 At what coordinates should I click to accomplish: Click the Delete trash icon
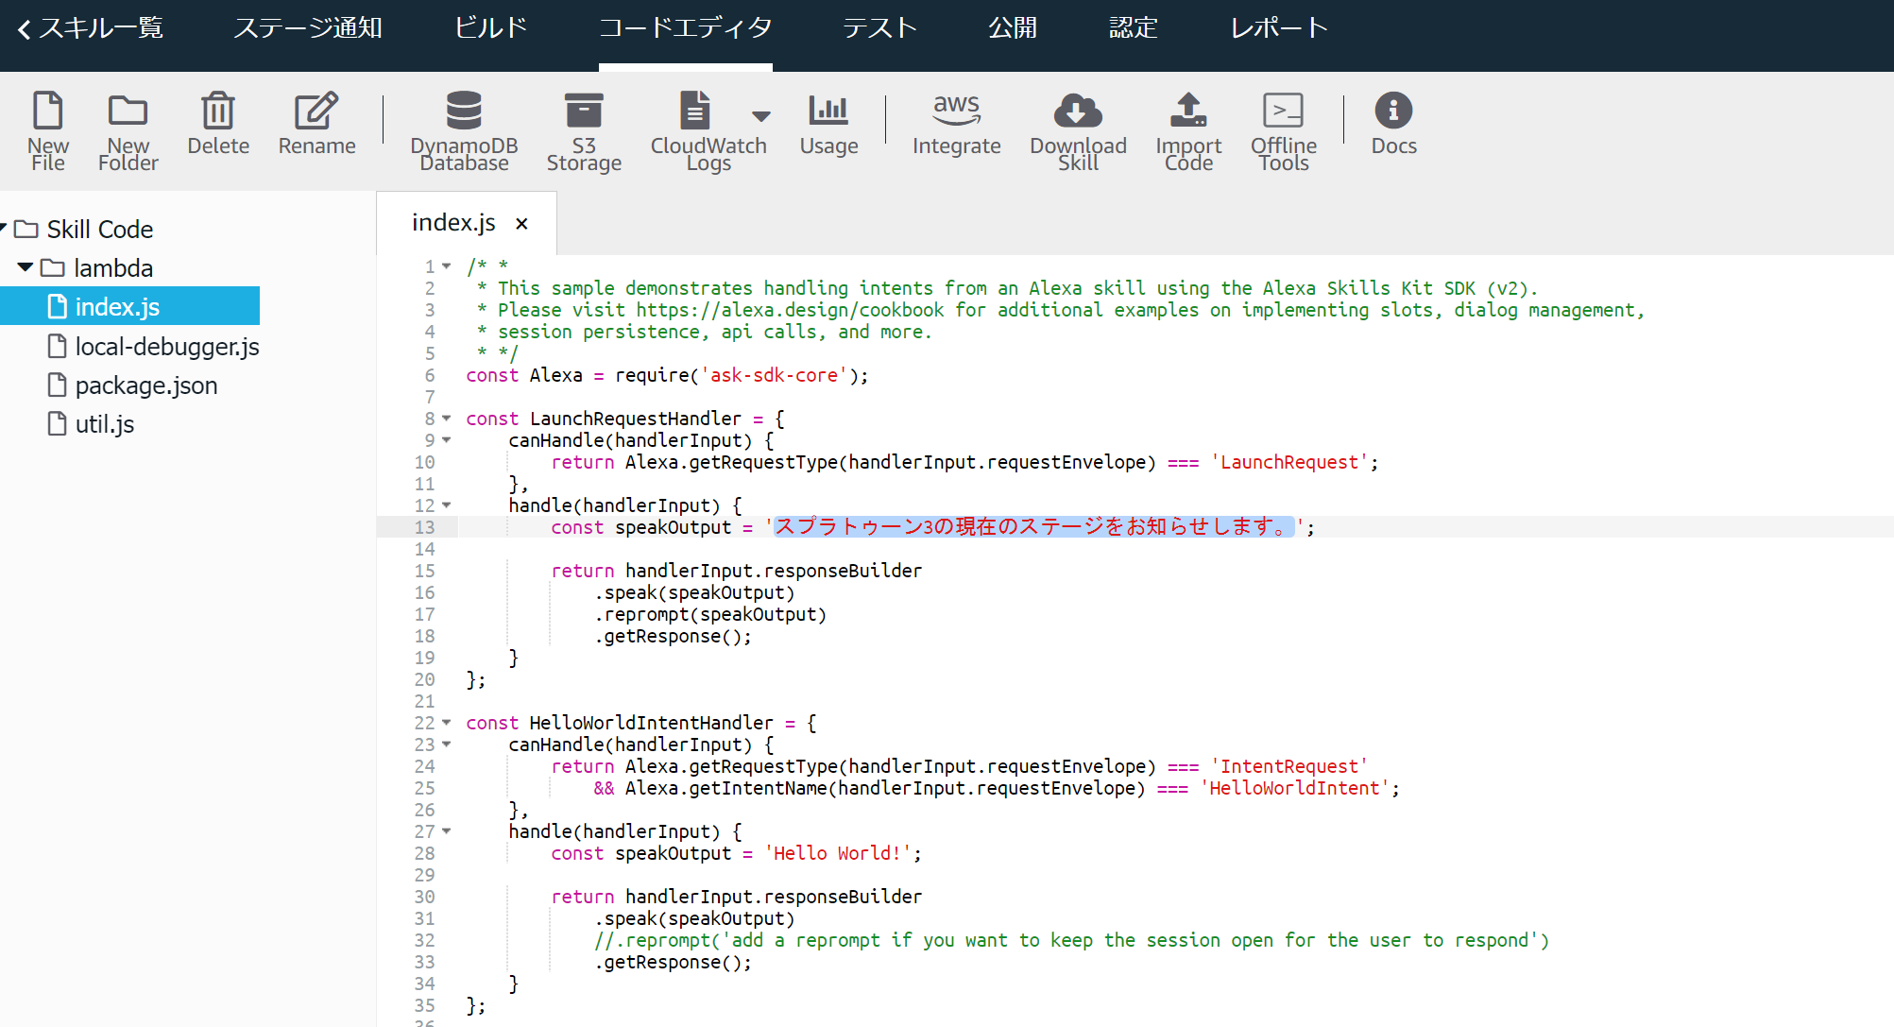click(x=217, y=111)
